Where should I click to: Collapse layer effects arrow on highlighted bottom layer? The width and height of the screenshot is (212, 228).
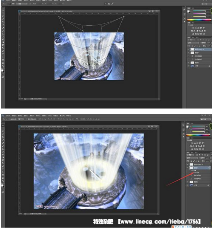click(210, 168)
